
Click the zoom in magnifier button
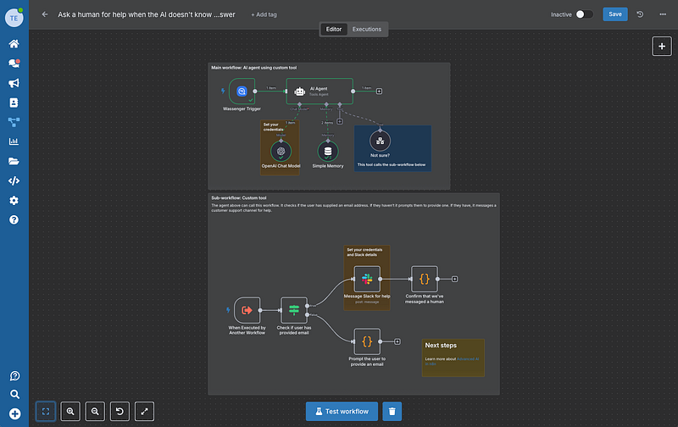pos(70,411)
